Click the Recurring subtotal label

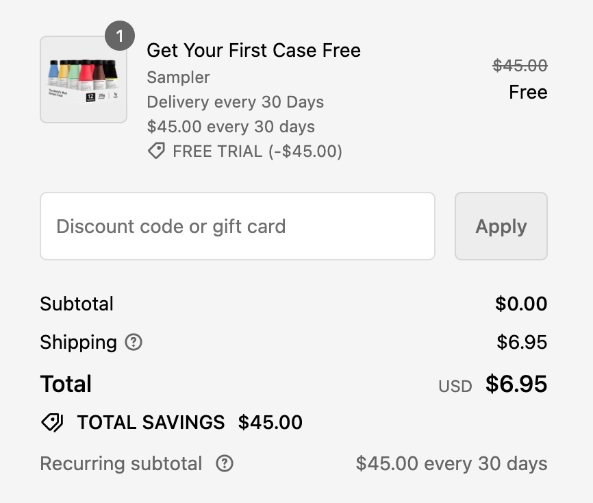pyautogui.click(x=121, y=464)
